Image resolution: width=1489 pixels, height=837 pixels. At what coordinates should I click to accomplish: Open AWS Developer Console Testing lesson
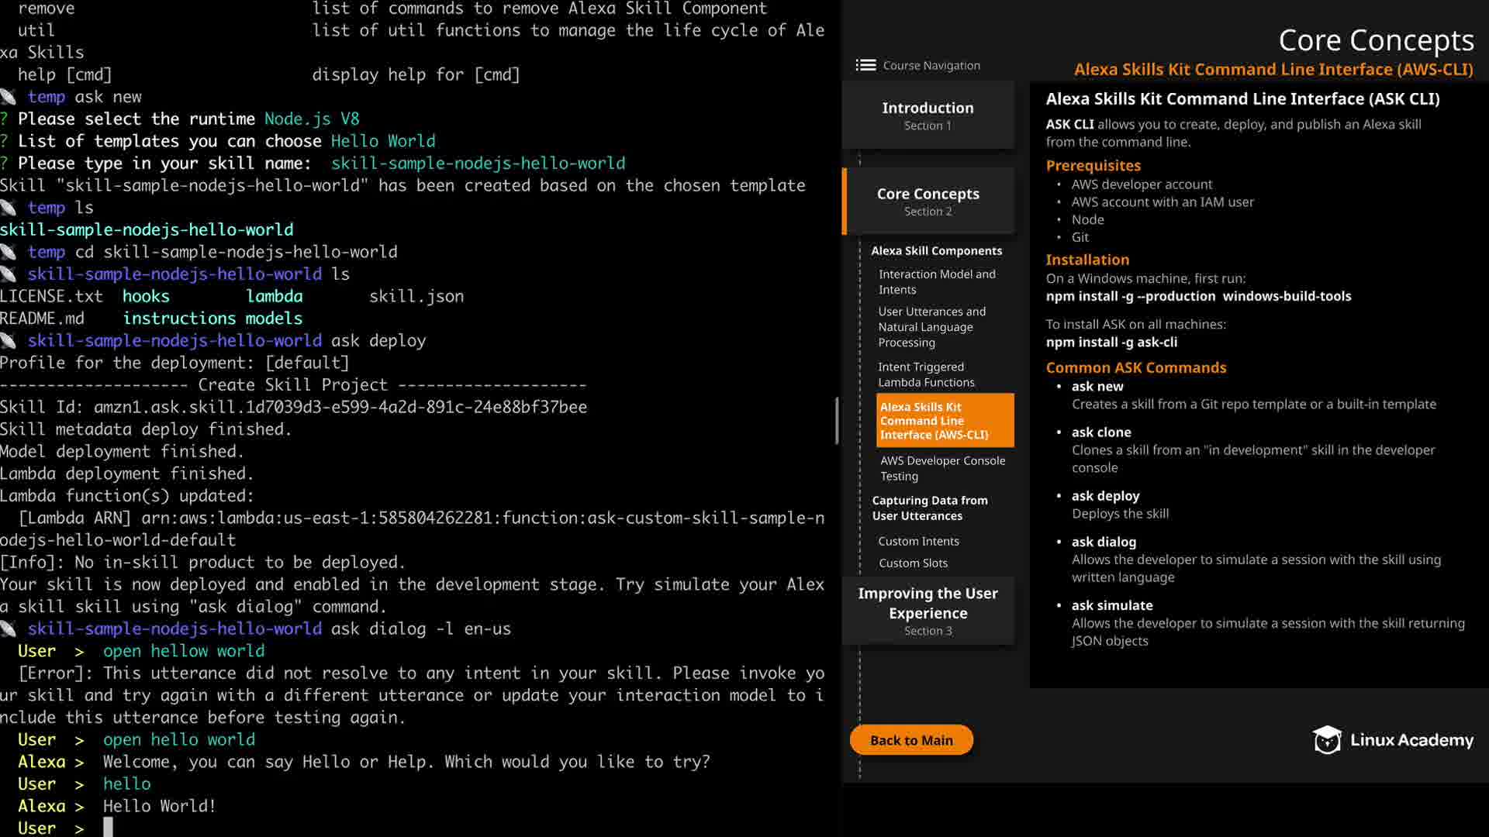click(942, 468)
